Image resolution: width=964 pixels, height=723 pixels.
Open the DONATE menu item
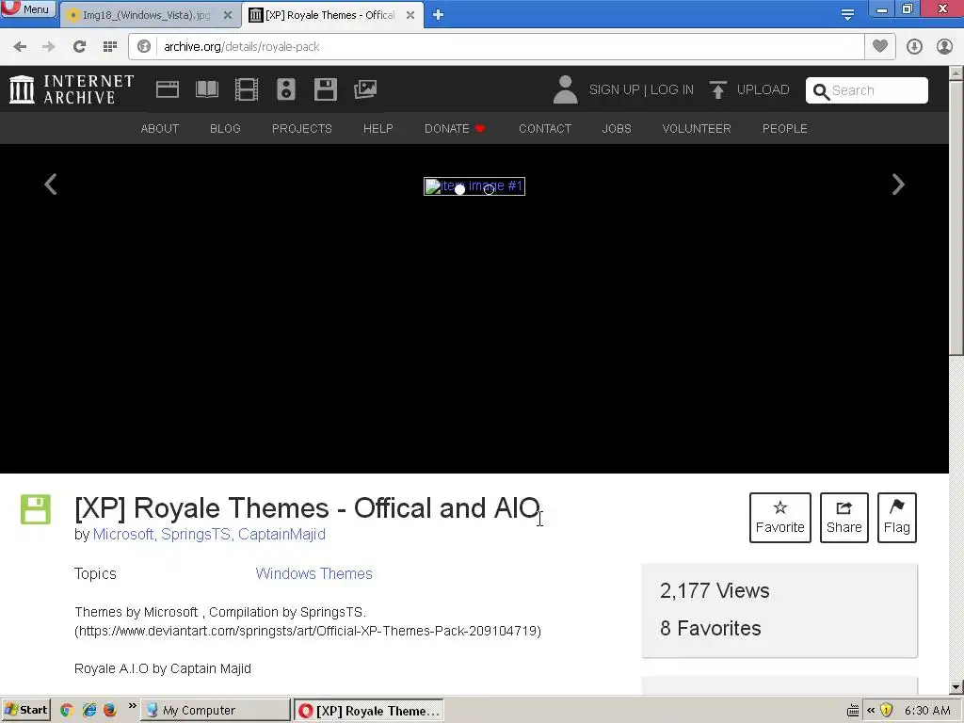click(455, 128)
